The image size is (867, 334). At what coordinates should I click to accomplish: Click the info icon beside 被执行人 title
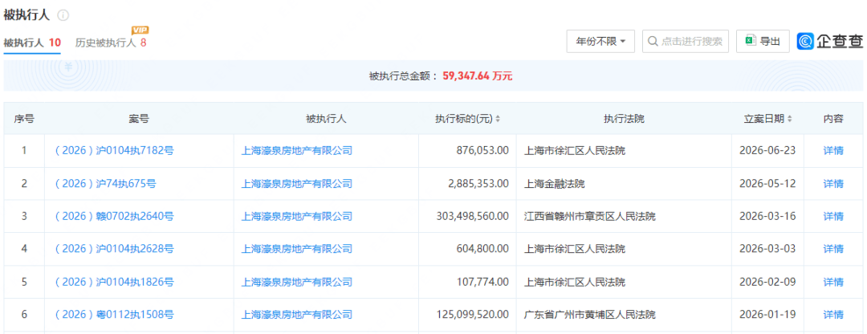63,15
